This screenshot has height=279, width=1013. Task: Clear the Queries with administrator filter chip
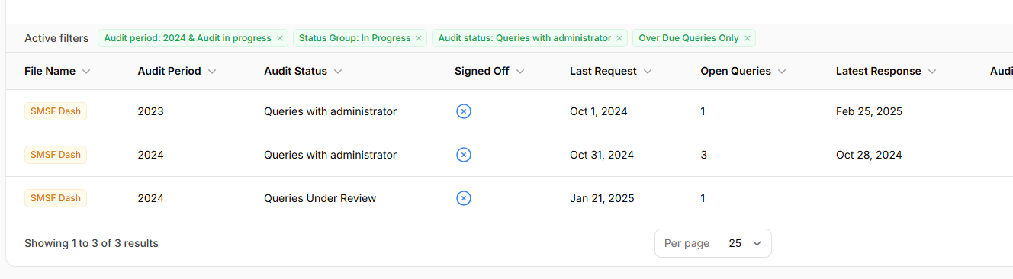tap(619, 38)
